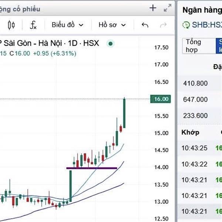Click the 17.50 price axis label
This screenshot has width=222, height=222.
point(161,48)
